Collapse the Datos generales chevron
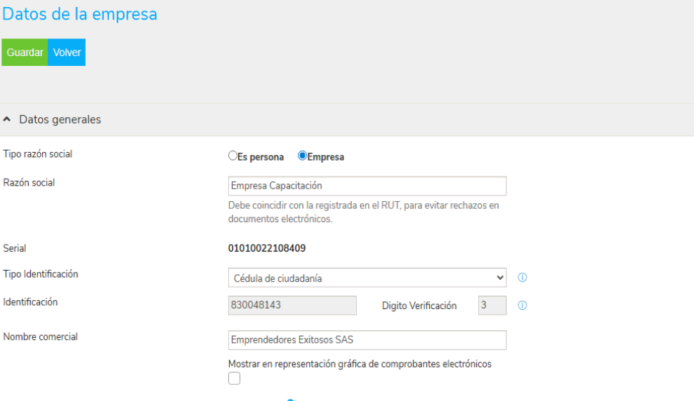Screen dimensions: 694x401 pos(6,119)
